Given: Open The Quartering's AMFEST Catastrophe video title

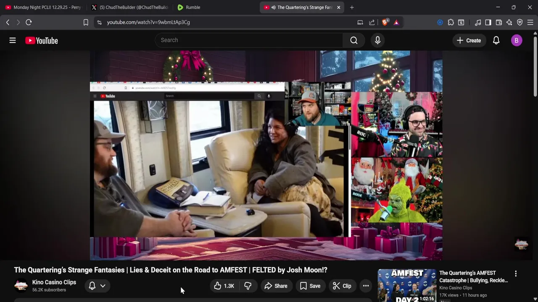Looking at the screenshot, I should coord(473,277).
